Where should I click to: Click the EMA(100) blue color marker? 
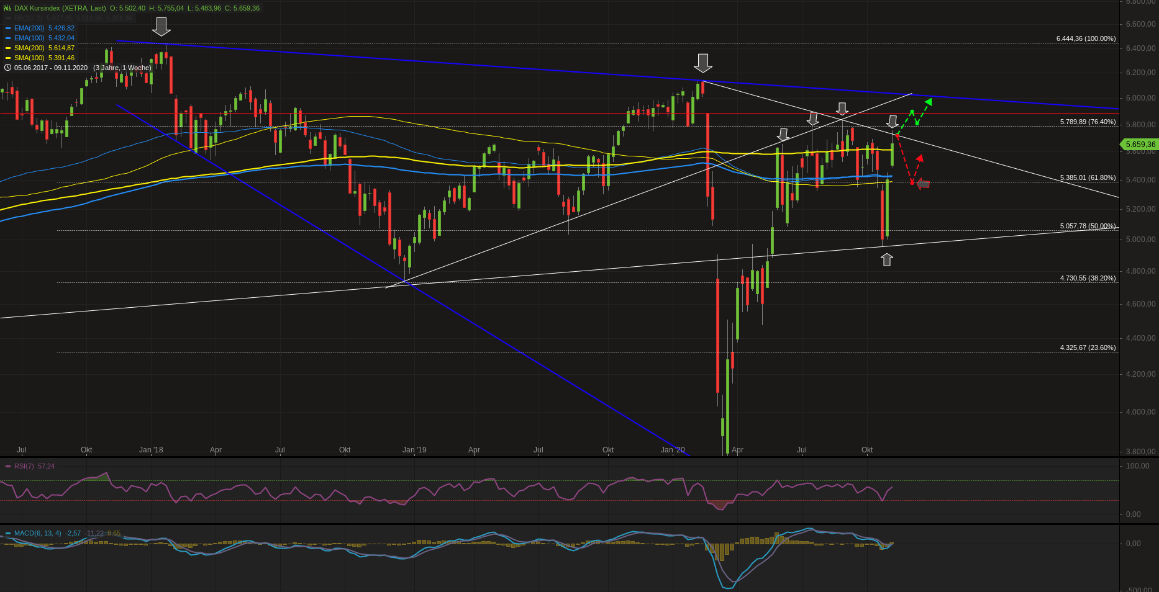click(8, 38)
